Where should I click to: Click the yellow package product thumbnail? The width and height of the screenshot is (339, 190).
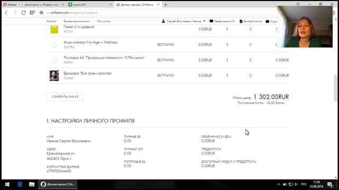[x=54, y=30]
